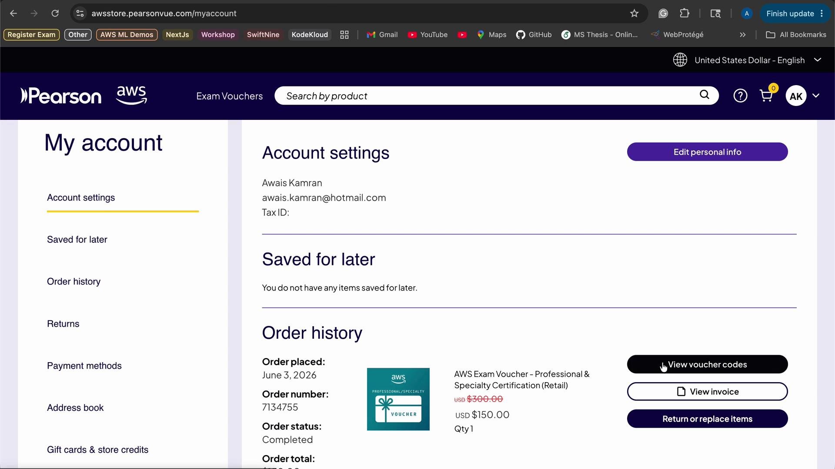This screenshot has width=835, height=469.
Task: Open the YouTube bookmark with label
Action: (428, 35)
